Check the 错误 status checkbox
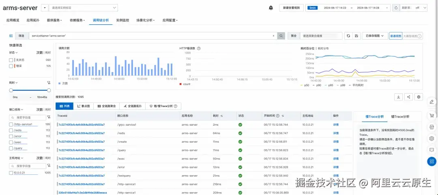The width and height of the screenshot is (438, 195). [x=11, y=66]
